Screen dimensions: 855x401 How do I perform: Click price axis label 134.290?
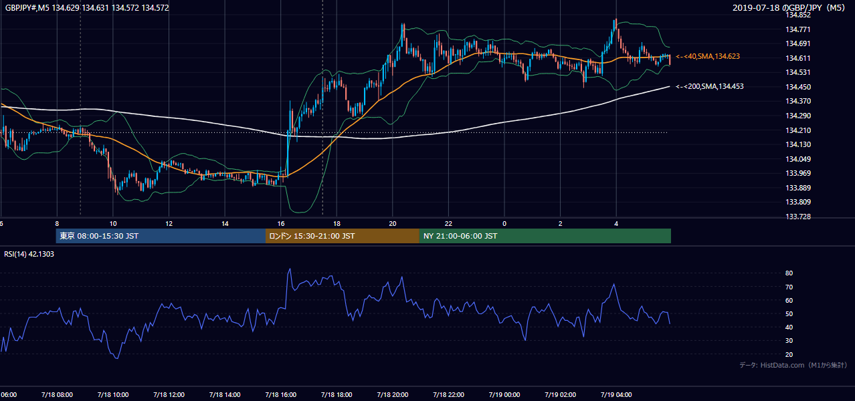798,116
